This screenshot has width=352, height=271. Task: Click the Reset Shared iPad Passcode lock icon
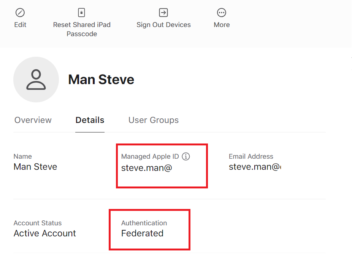tap(81, 13)
